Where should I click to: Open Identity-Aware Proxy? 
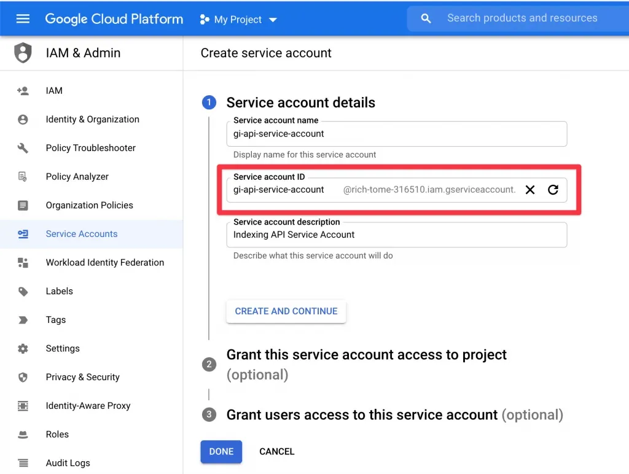click(x=88, y=406)
